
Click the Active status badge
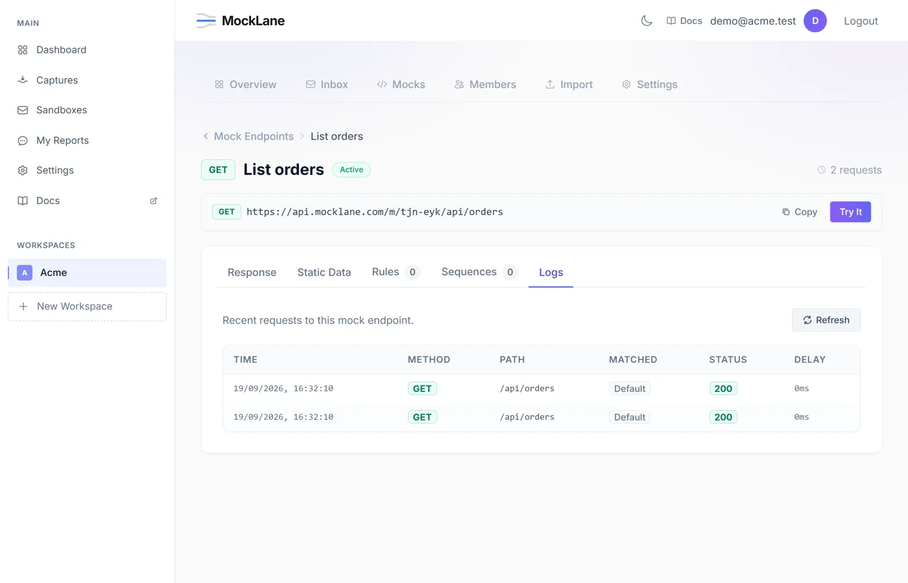pyautogui.click(x=352, y=170)
